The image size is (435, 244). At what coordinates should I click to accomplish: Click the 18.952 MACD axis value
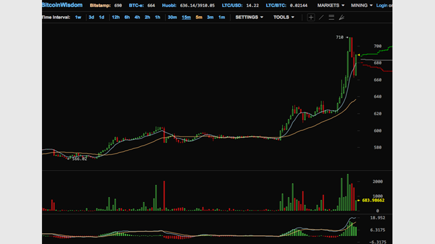[377, 218]
